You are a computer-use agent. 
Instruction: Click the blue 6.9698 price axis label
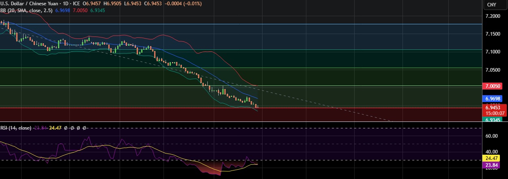[x=492, y=99]
